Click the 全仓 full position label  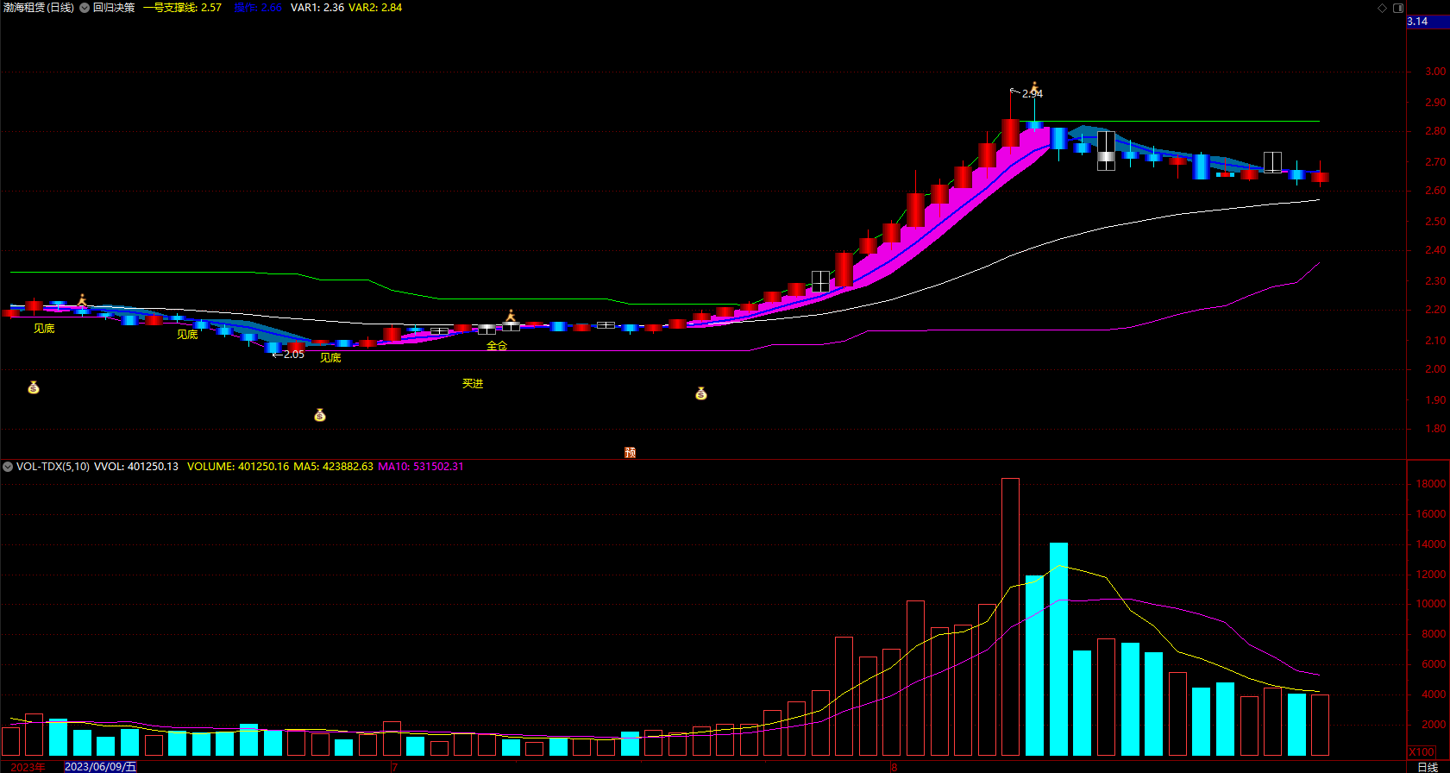[497, 346]
